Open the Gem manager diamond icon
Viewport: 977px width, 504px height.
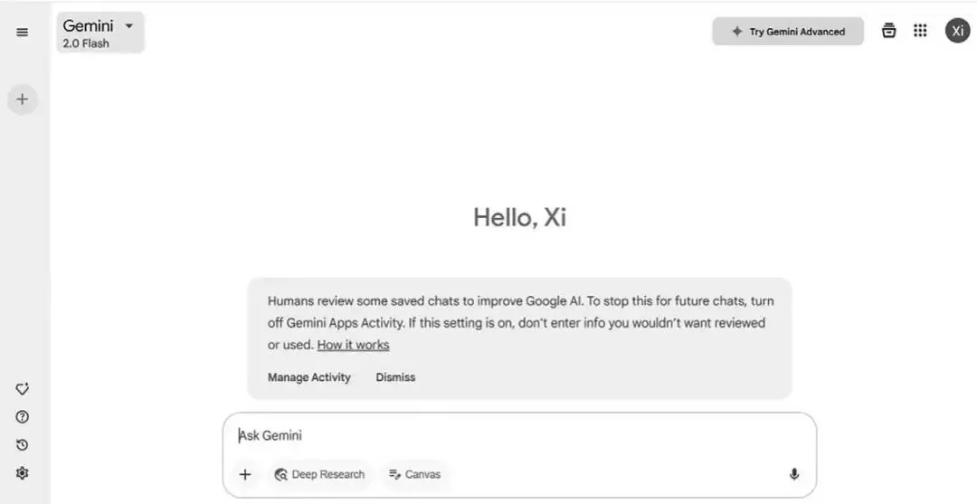tap(23, 389)
